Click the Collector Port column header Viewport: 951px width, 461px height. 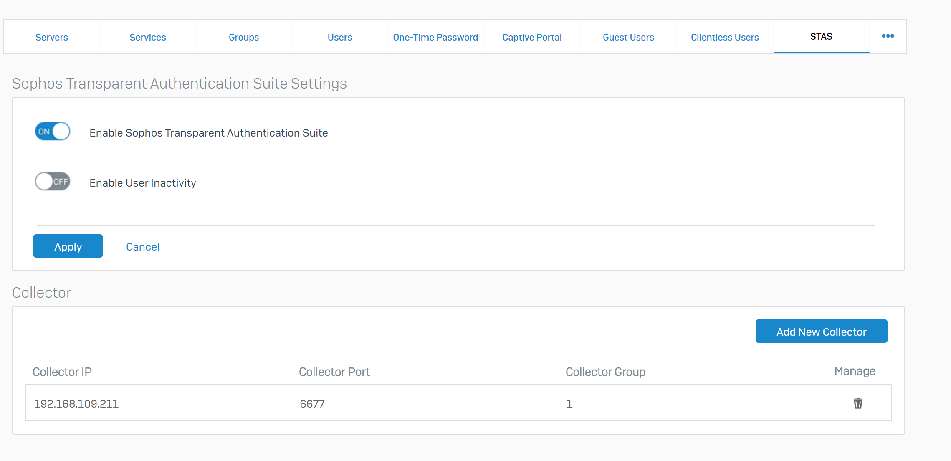[x=334, y=372]
